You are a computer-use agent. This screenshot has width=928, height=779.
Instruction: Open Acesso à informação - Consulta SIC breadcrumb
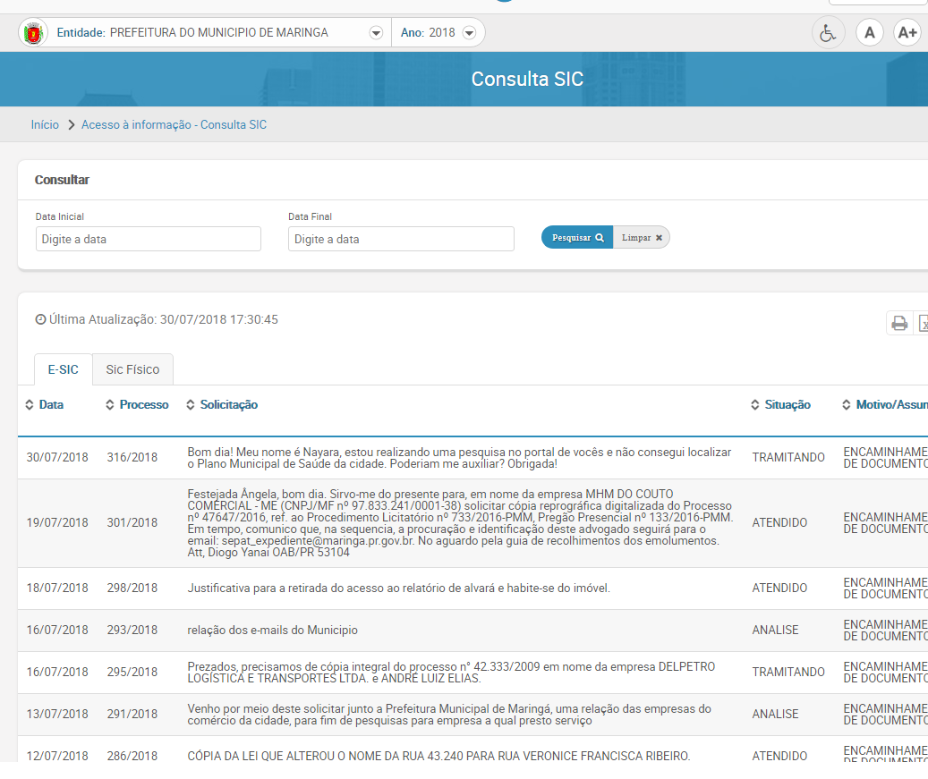pos(174,125)
